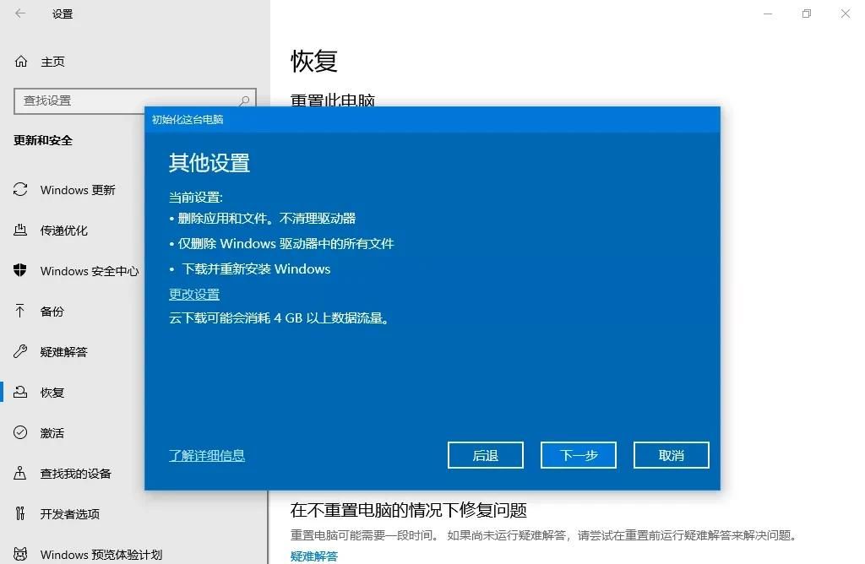Click the search magnifier in 查找设置 box
This screenshot has height=564, width=865.
coord(243,100)
